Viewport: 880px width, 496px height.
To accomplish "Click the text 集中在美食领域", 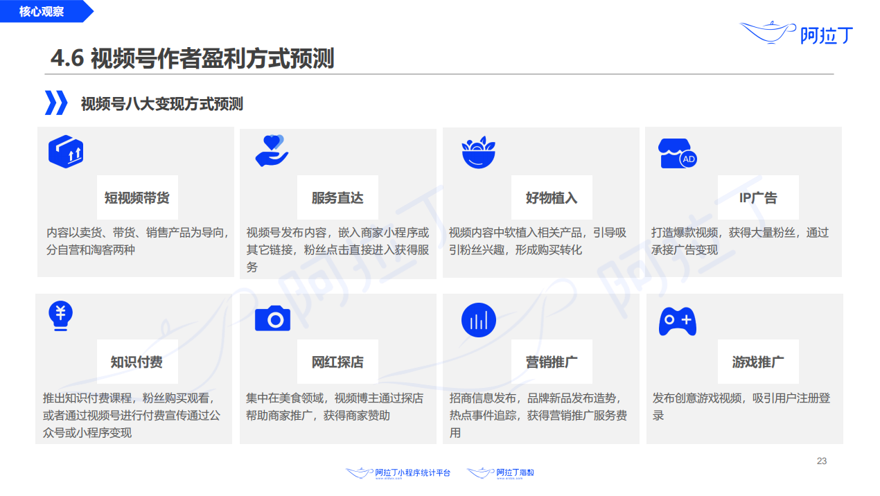I will click(x=284, y=398).
